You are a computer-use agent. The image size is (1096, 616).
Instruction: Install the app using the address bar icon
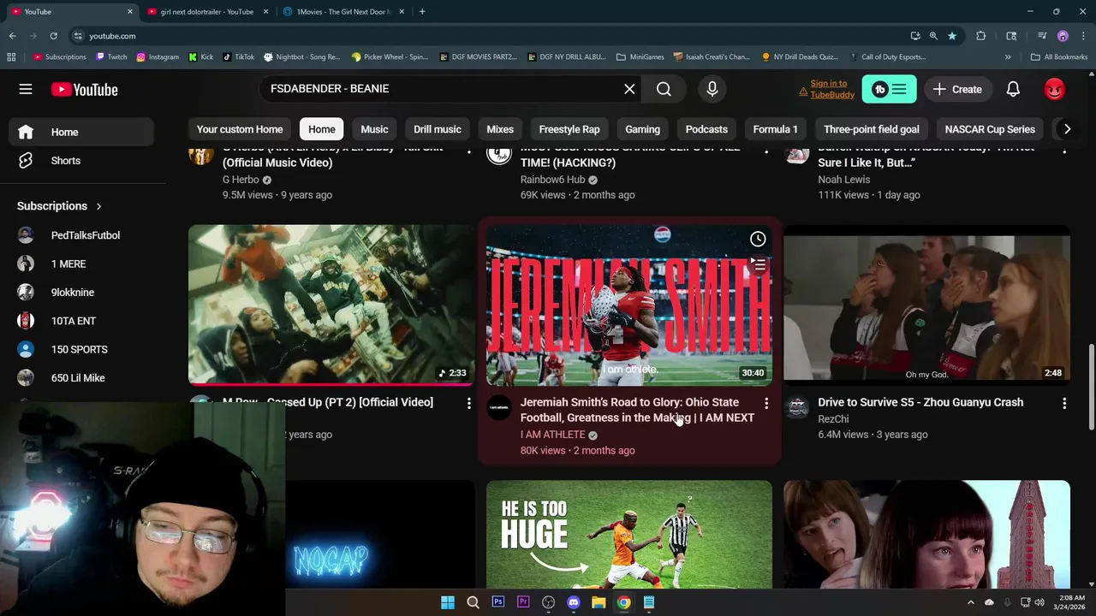click(x=915, y=36)
